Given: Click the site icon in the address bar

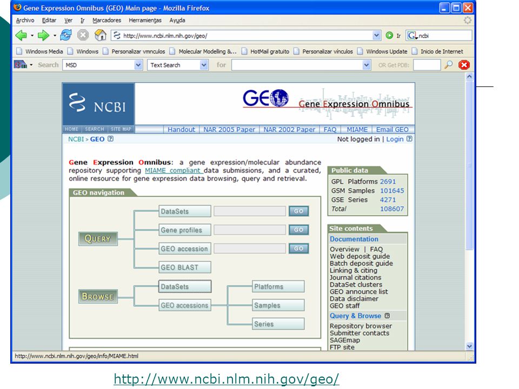Looking at the screenshot, I should 116,36.
